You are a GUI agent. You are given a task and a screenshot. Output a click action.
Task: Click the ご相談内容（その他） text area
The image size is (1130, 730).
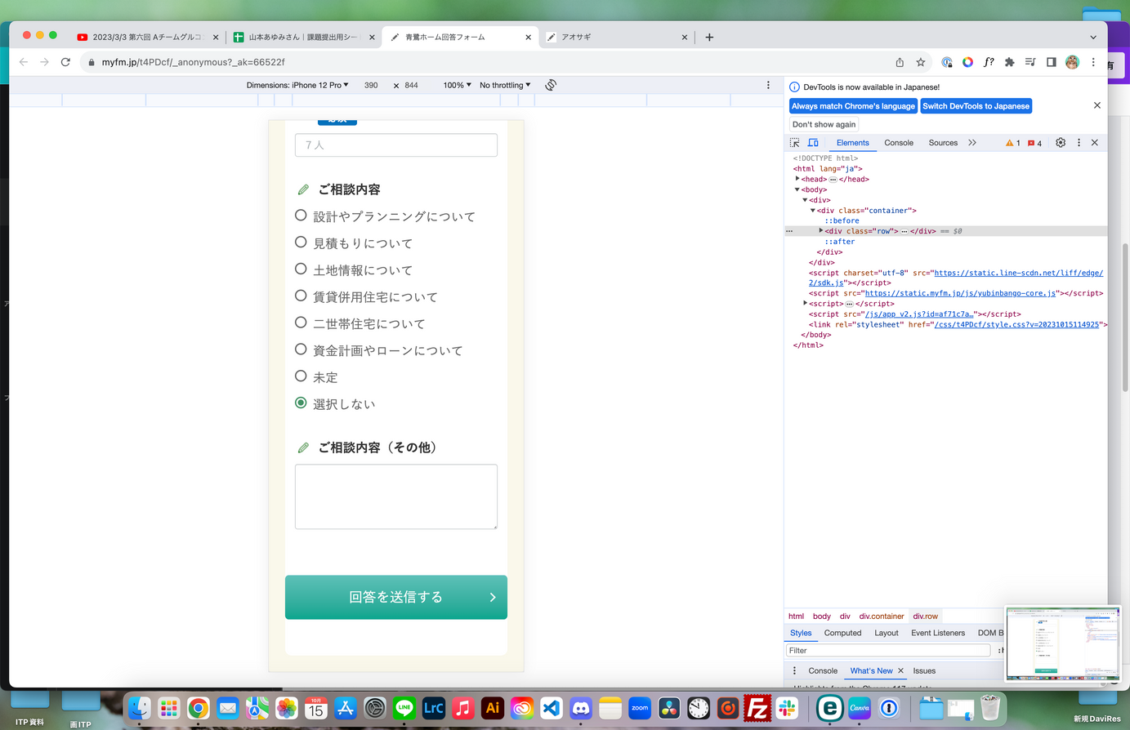pos(395,496)
